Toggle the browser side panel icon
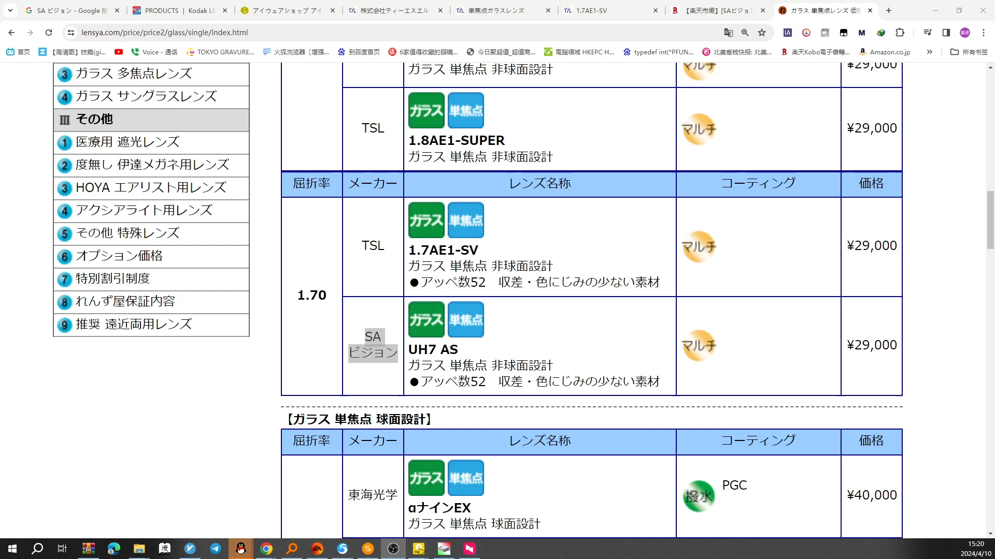Viewport: 995px width, 559px height. click(946, 32)
